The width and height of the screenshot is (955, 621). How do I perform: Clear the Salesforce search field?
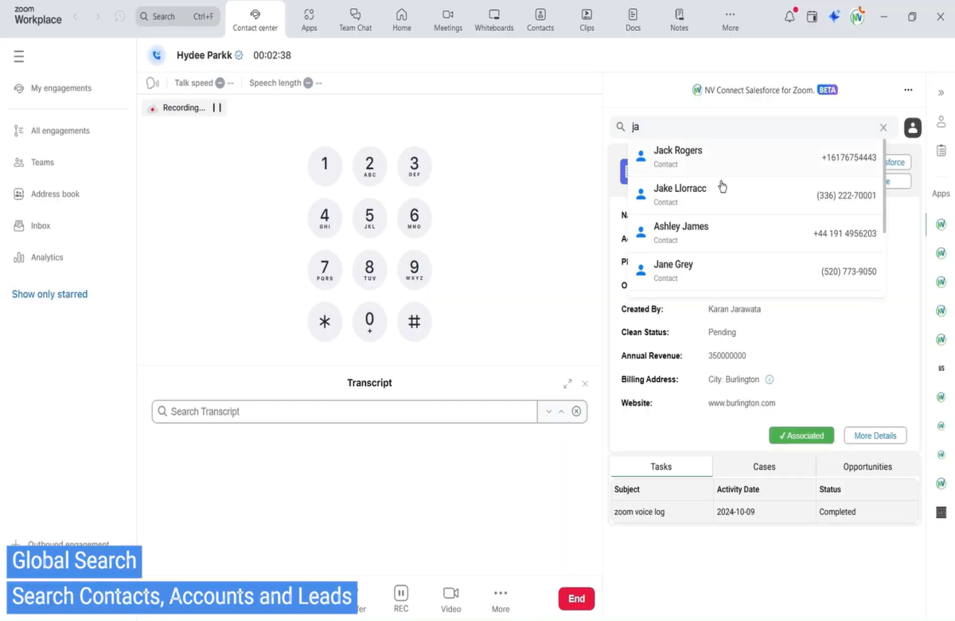883,127
